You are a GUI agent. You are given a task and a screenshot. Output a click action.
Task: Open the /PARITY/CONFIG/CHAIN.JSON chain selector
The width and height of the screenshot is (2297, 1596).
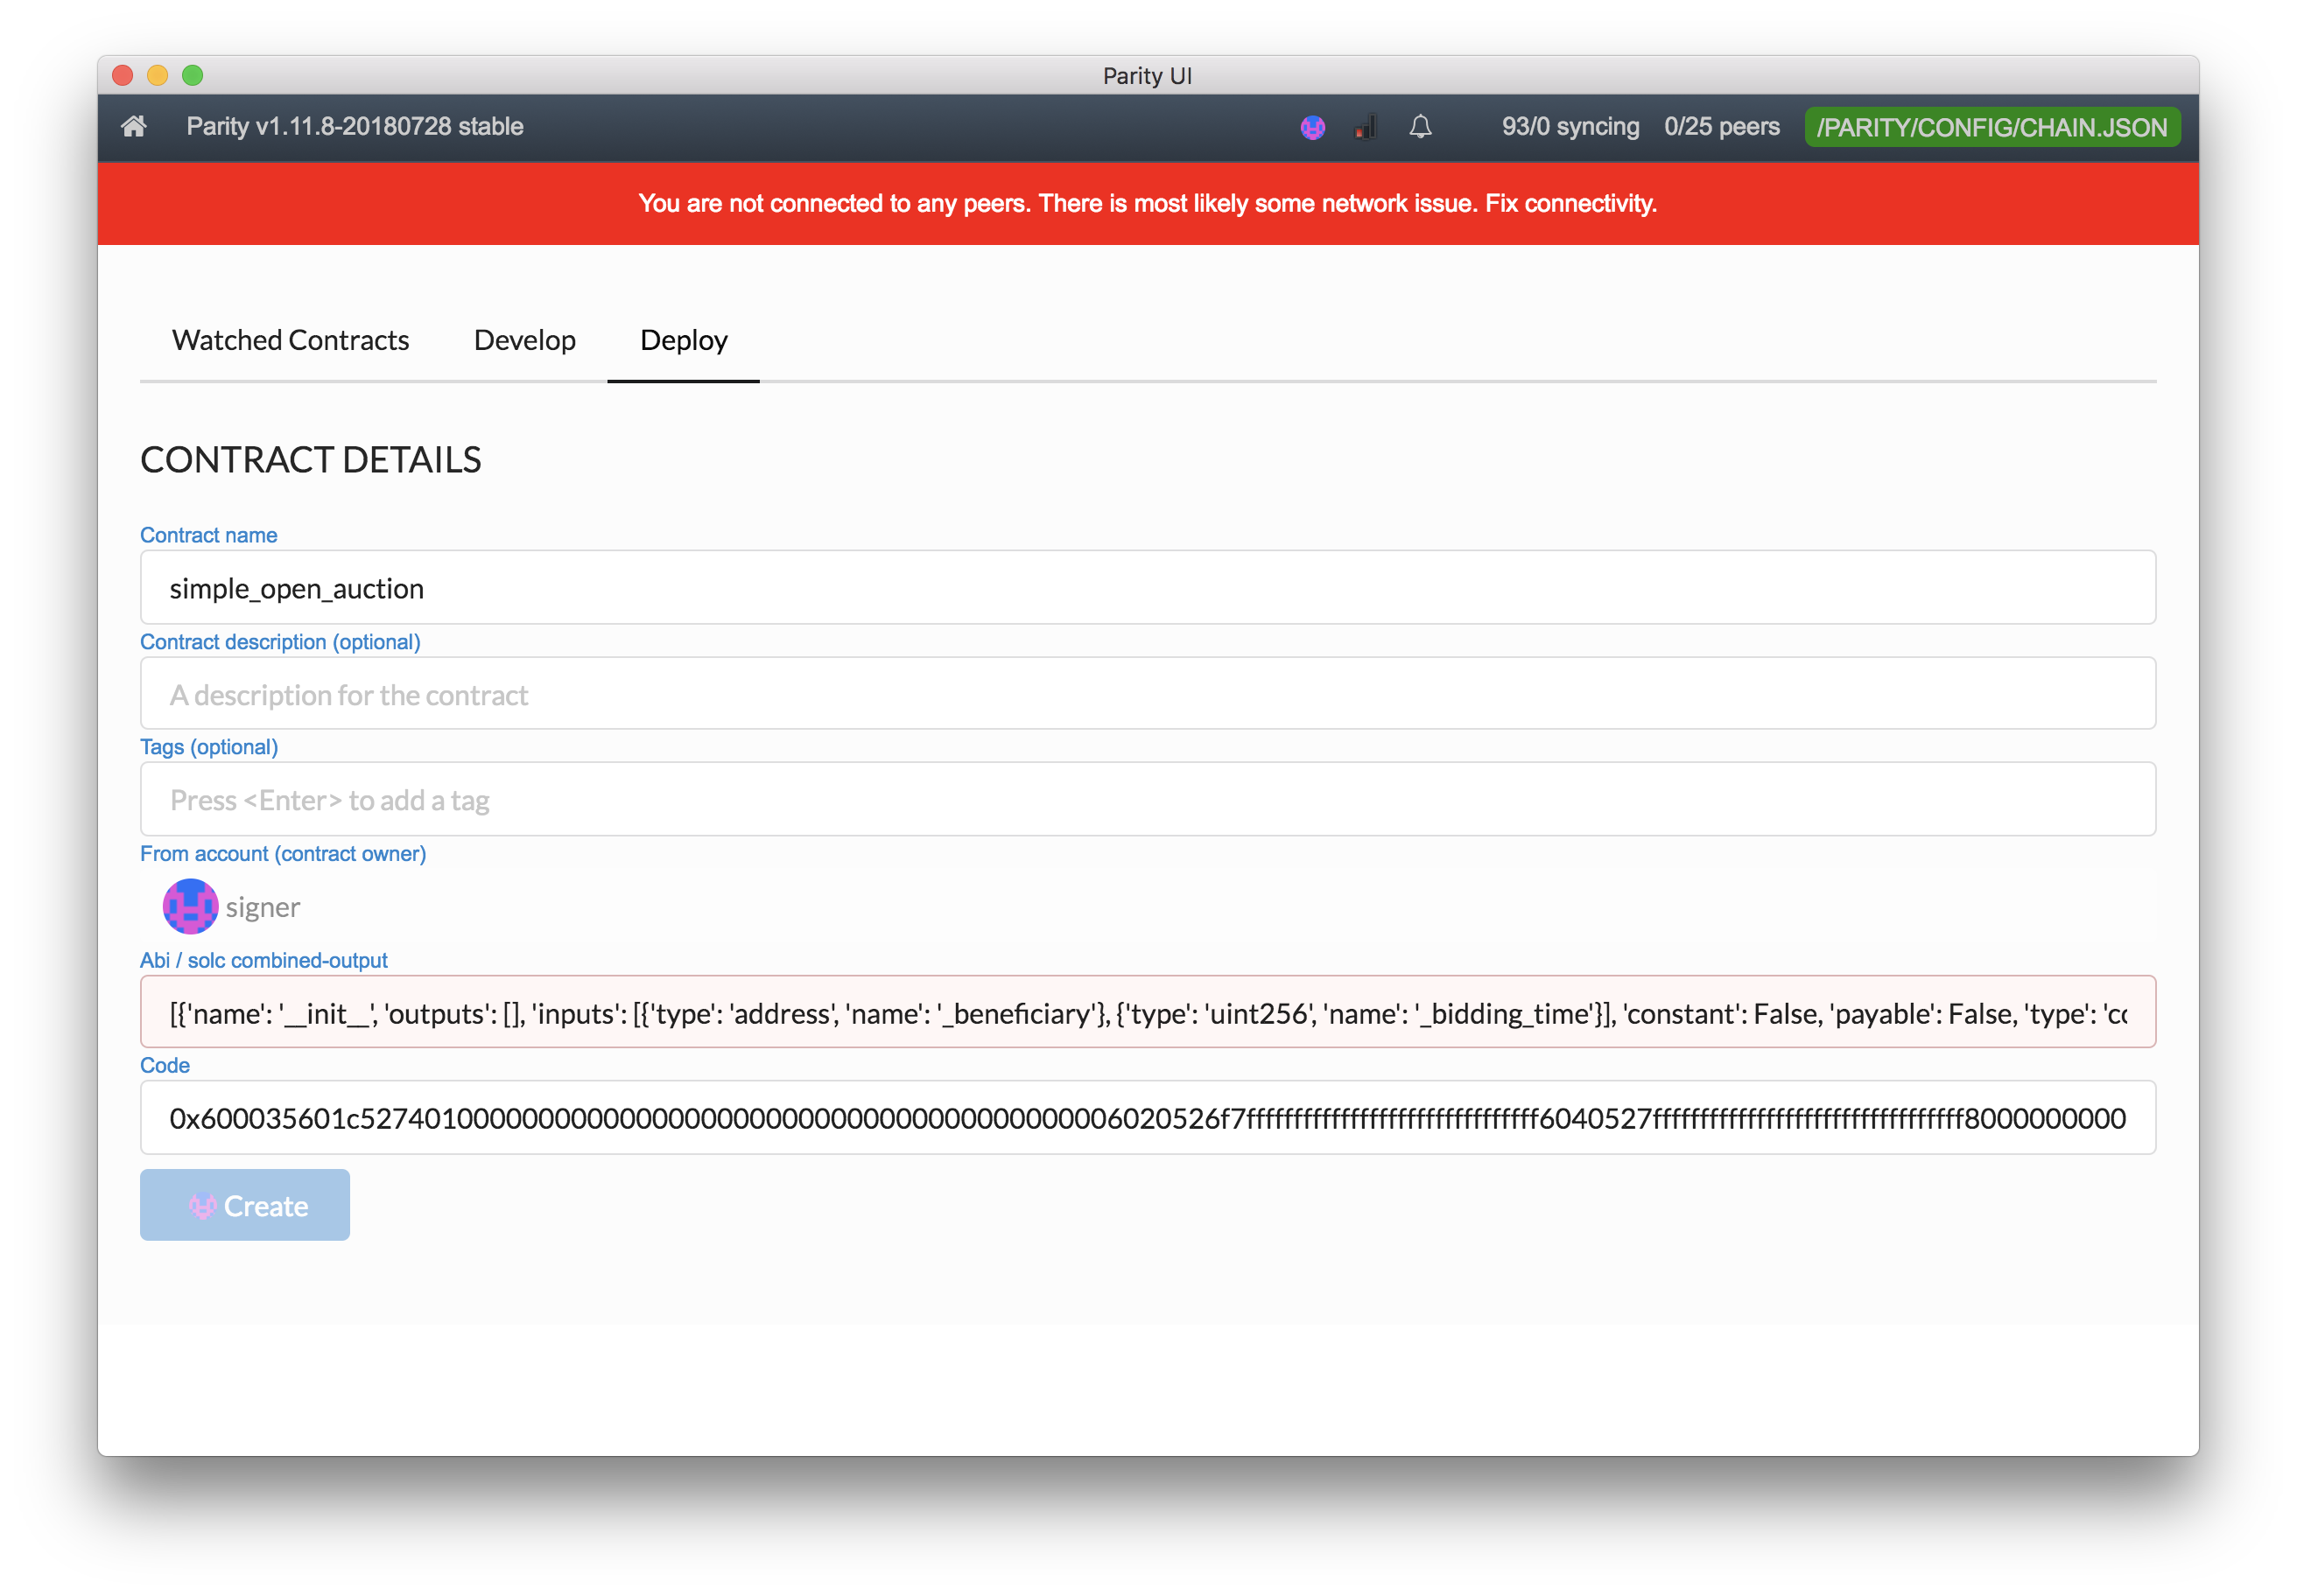pyautogui.click(x=1991, y=127)
